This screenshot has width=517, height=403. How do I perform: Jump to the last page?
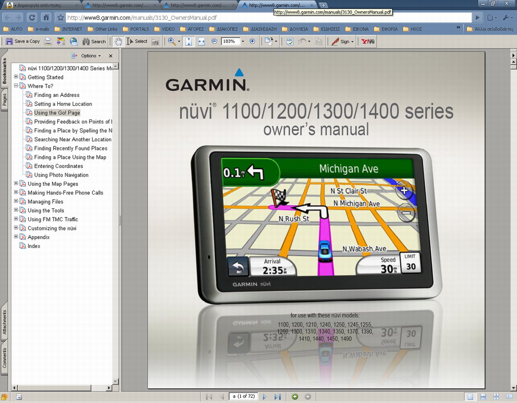point(277,397)
